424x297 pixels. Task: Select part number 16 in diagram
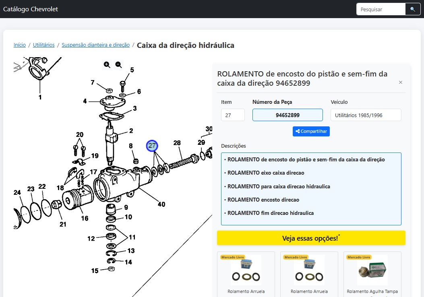coord(85,219)
